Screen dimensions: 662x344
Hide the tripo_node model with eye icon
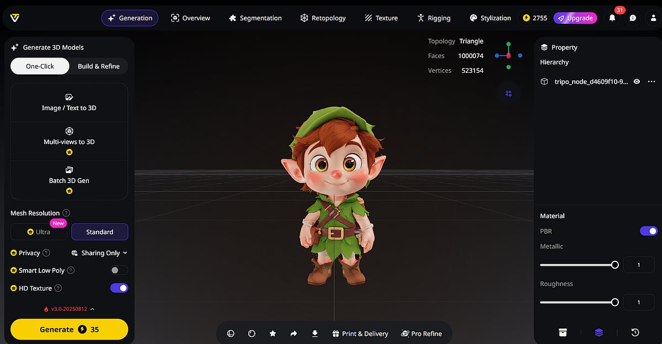pyautogui.click(x=637, y=82)
